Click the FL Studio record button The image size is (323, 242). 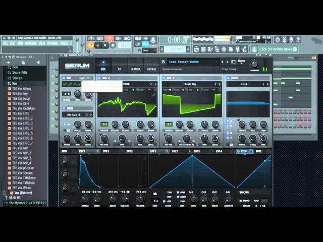pos(113,45)
